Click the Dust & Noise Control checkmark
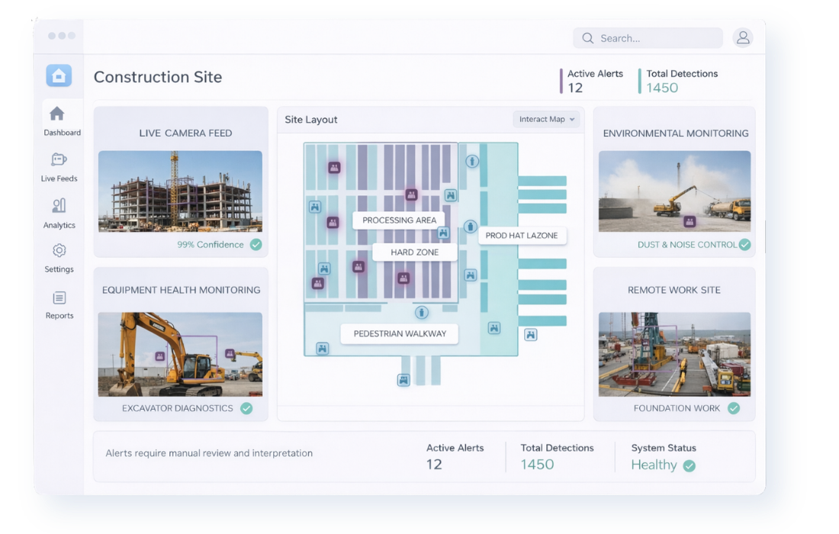 tap(744, 245)
